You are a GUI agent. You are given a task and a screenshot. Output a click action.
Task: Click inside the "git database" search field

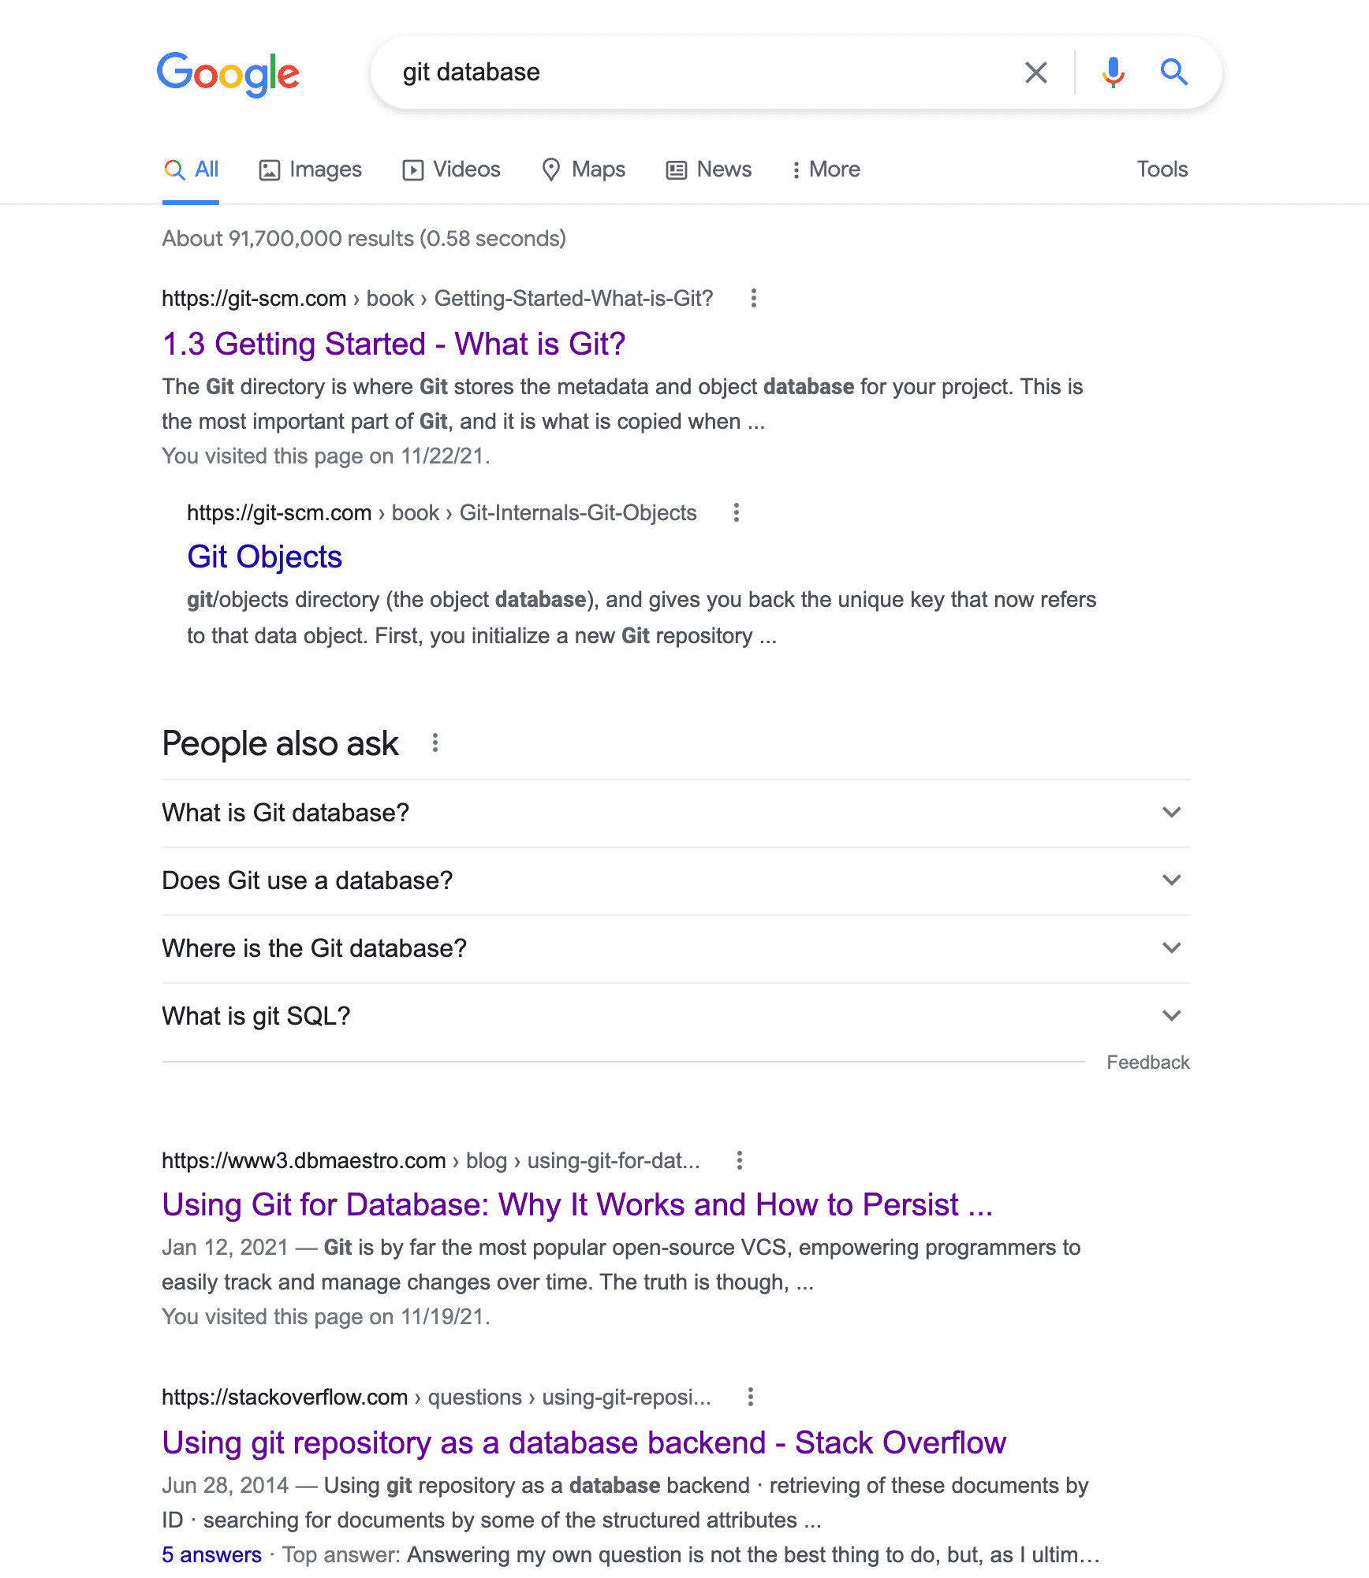tap(694, 73)
